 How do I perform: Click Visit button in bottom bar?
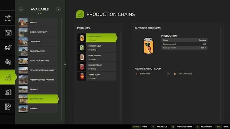[x=140, y=126]
